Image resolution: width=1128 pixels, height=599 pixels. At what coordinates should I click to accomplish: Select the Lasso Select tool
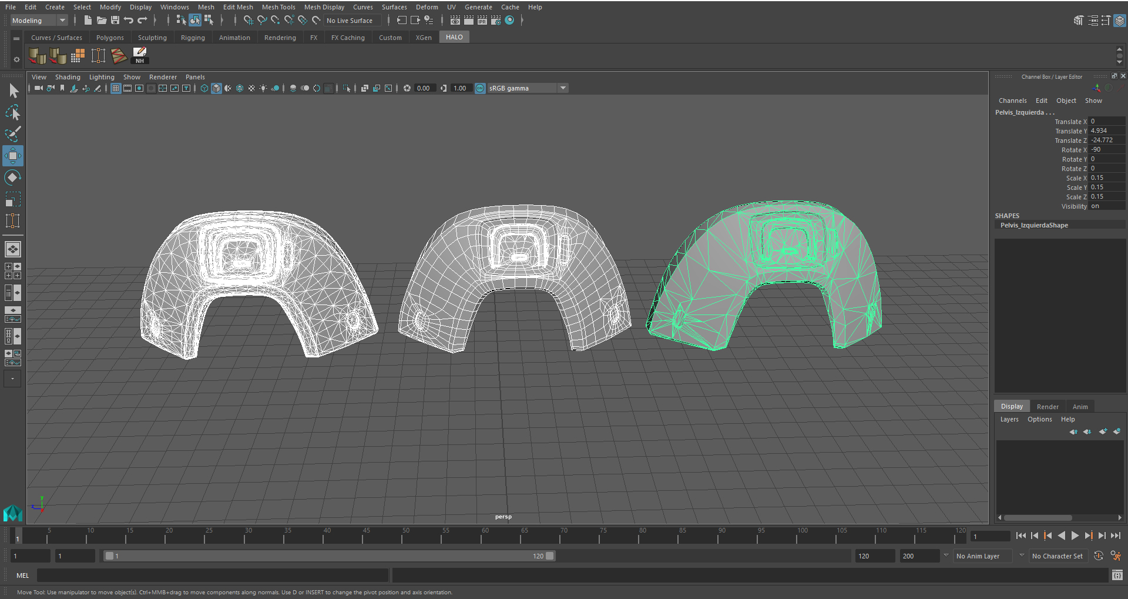(13, 112)
